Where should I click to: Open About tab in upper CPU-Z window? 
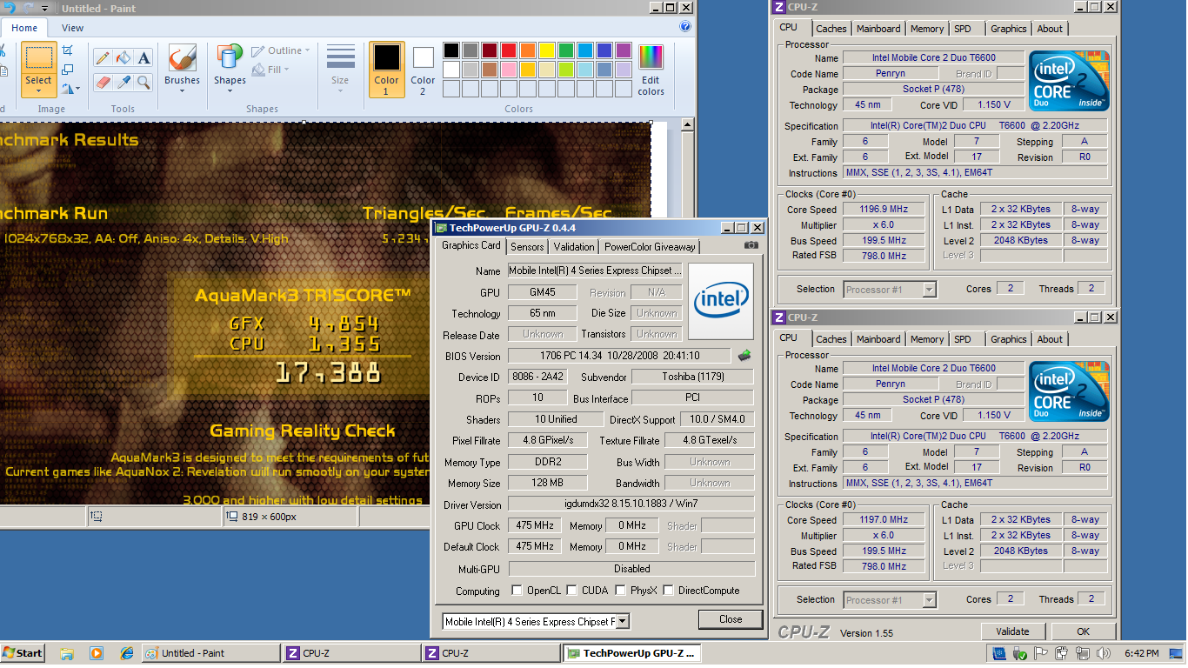click(1050, 29)
